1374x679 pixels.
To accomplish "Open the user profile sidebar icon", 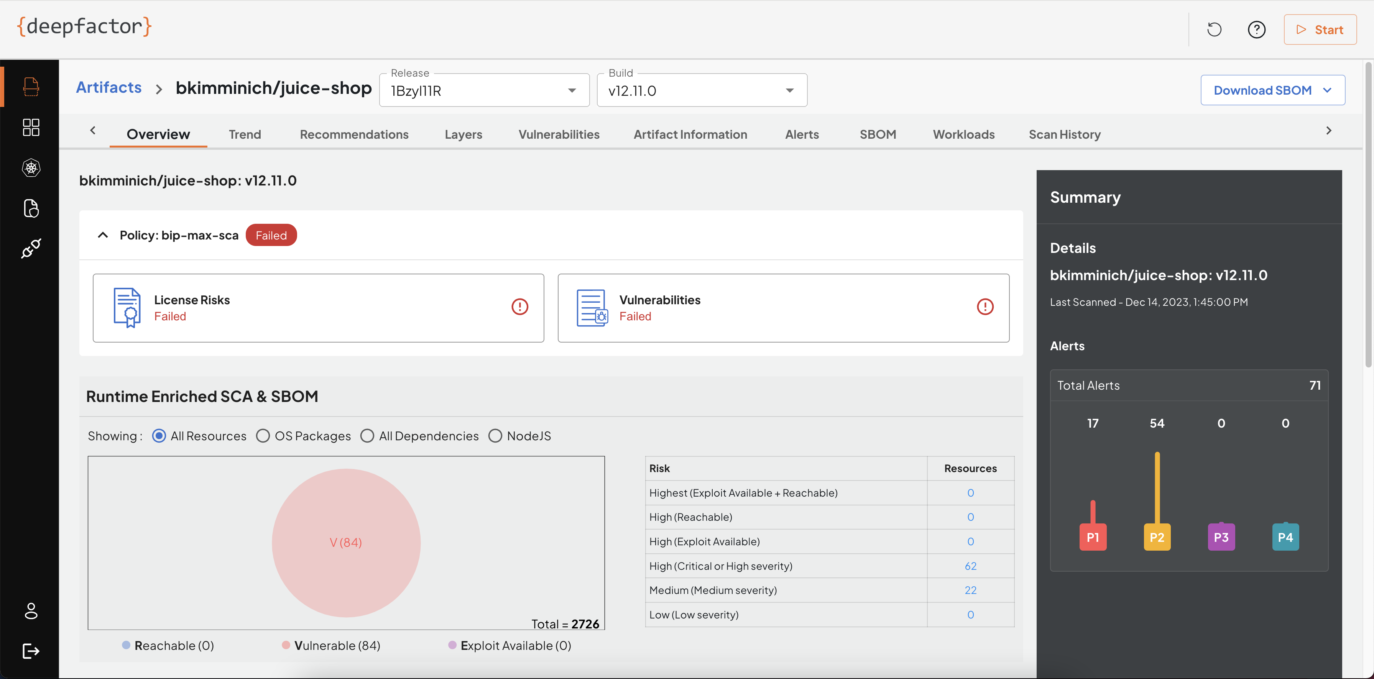I will click(31, 611).
